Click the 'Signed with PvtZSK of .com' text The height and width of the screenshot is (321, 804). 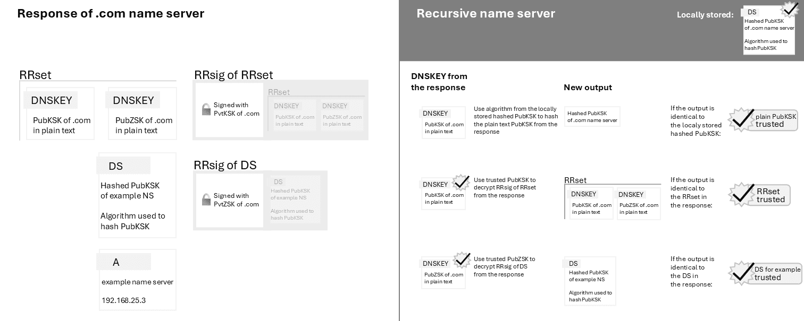coord(236,200)
